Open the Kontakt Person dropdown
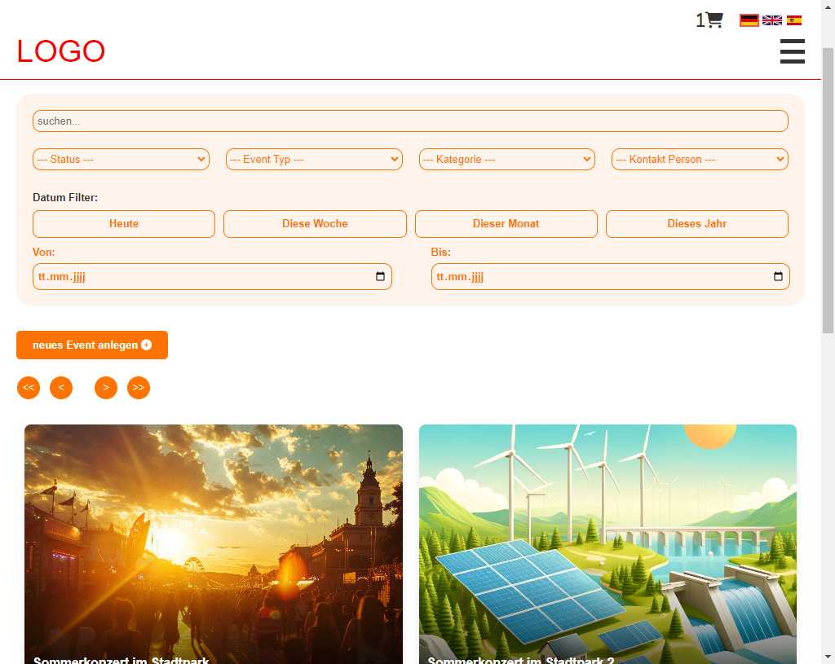 click(x=700, y=160)
